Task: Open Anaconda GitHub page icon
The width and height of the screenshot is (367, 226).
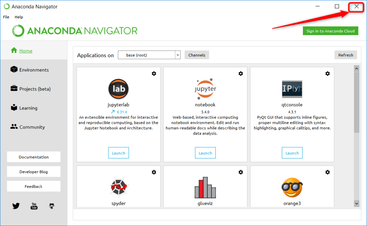Action: pos(52,206)
